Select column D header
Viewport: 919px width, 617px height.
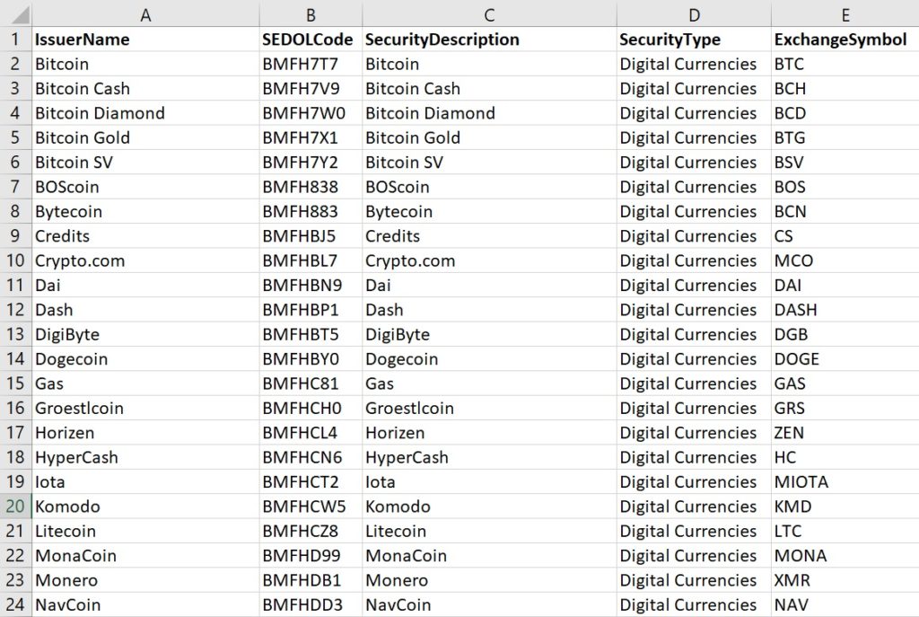[694, 14]
